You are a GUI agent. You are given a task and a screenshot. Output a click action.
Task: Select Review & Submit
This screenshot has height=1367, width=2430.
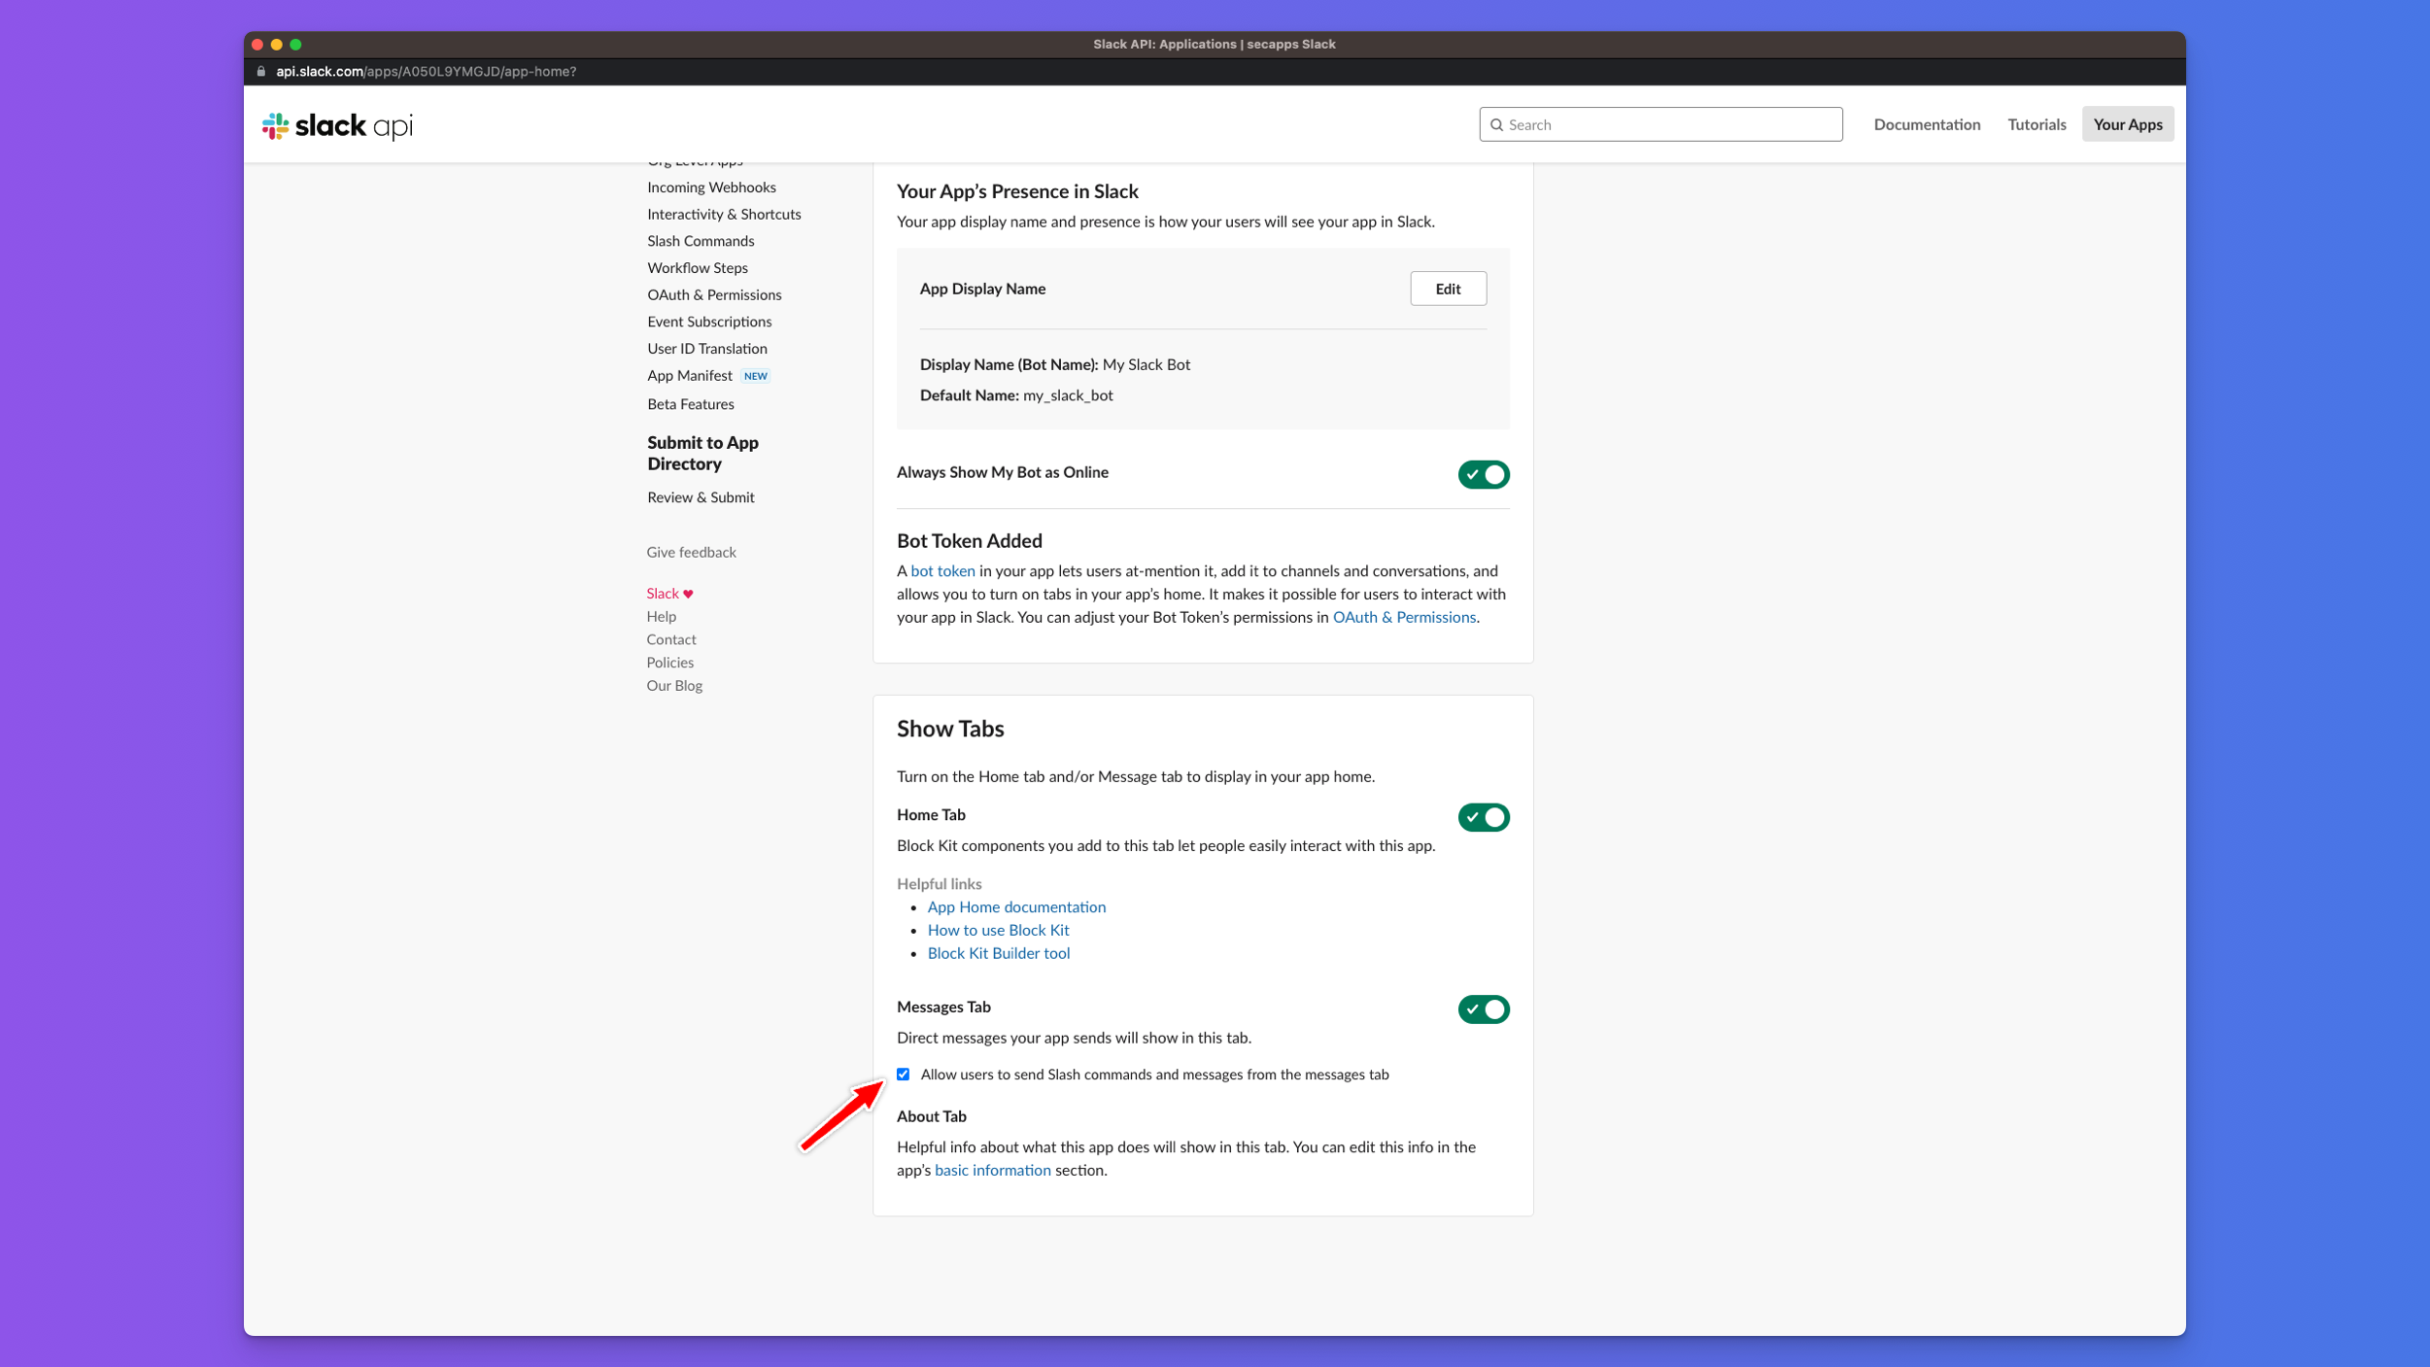pos(701,497)
